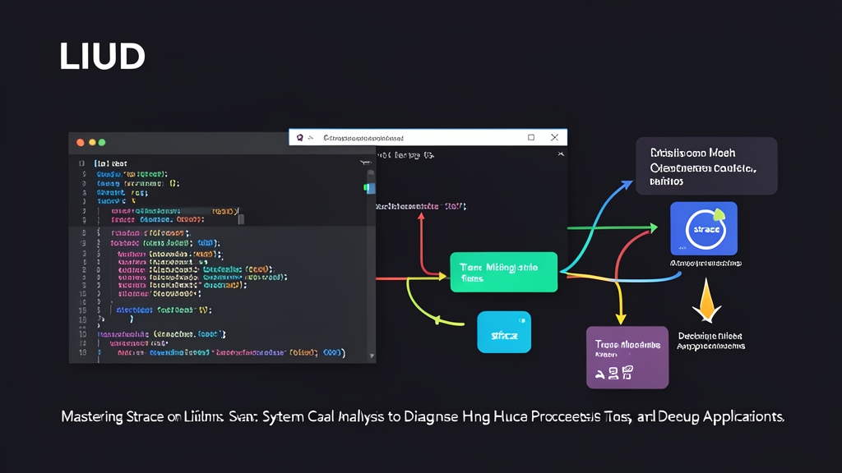This screenshot has height=473, width=842.
Task: Click the collapse icon at the editor's top right
Action: pos(366,162)
